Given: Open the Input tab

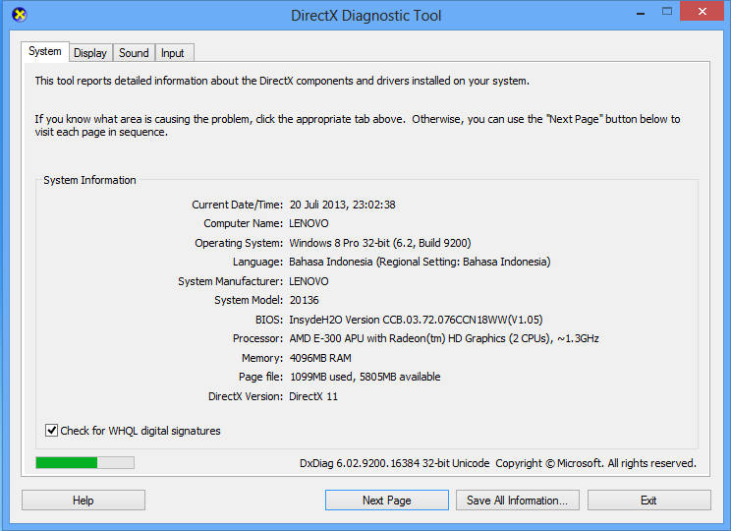Looking at the screenshot, I should point(173,53).
